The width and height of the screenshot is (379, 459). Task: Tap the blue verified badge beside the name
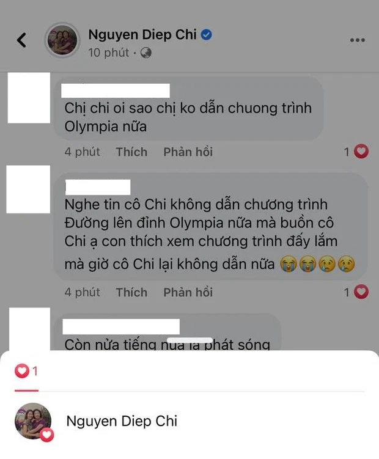click(207, 35)
